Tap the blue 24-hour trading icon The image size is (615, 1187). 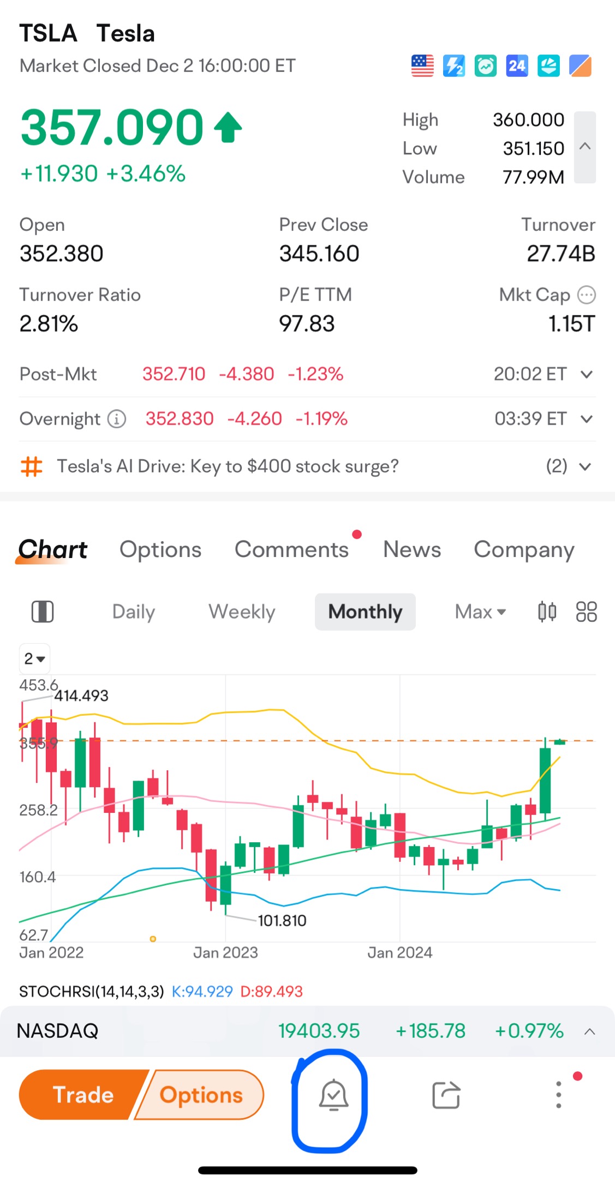517,66
